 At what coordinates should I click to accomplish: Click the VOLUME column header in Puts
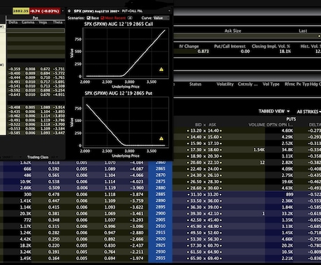pos(257,125)
